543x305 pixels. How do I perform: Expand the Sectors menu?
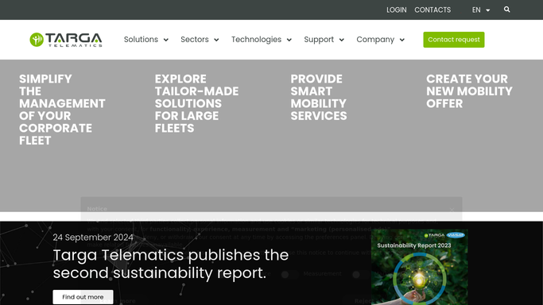(x=200, y=40)
